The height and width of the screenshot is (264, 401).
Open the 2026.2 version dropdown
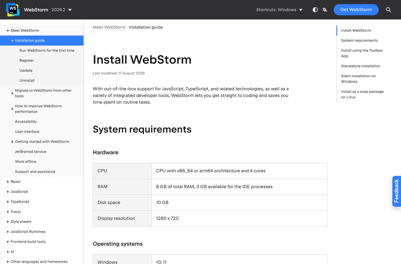[61, 10]
